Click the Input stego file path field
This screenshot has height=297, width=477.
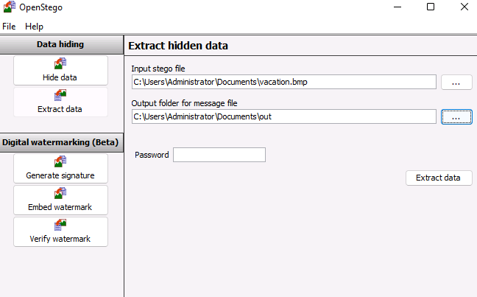click(283, 82)
